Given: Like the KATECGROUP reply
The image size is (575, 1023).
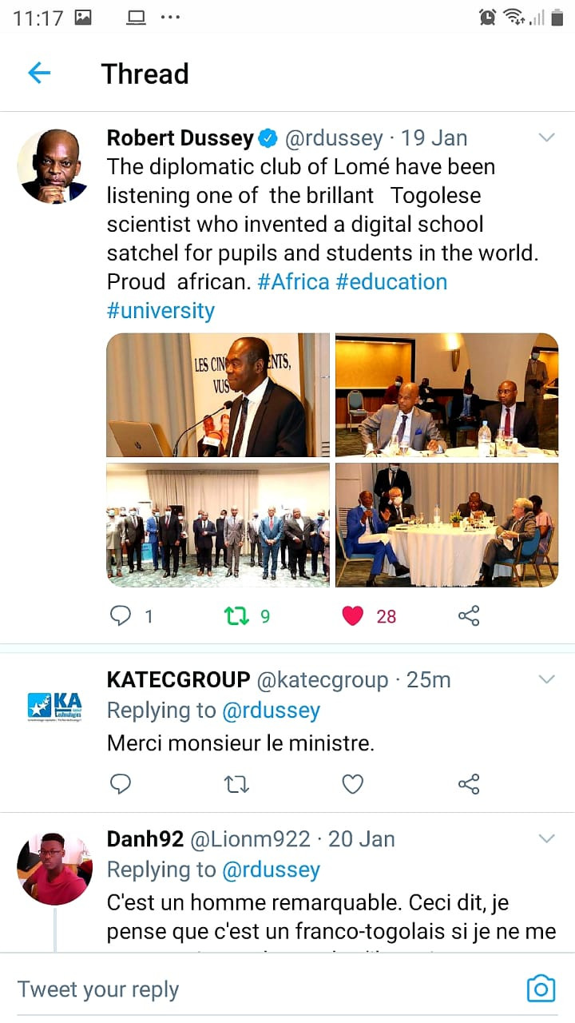Looking at the screenshot, I should click(352, 784).
